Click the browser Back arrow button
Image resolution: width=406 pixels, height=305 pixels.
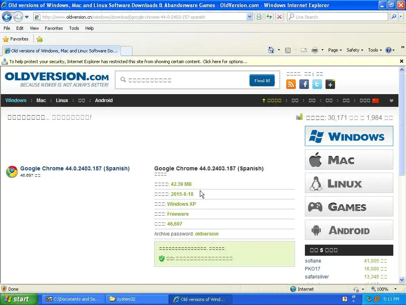coord(7,17)
